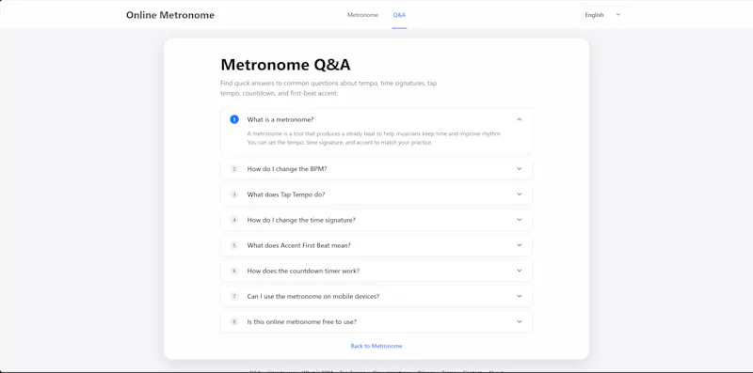Click 'Can I use the metronome on mobile devices?' text
The image size is (753, 373).
pyautogui.click(x=313, y=296)
